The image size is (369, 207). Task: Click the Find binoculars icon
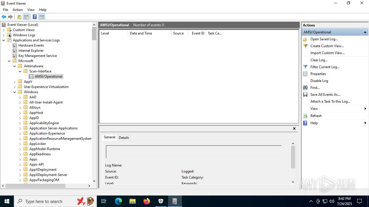coord(305,88)
